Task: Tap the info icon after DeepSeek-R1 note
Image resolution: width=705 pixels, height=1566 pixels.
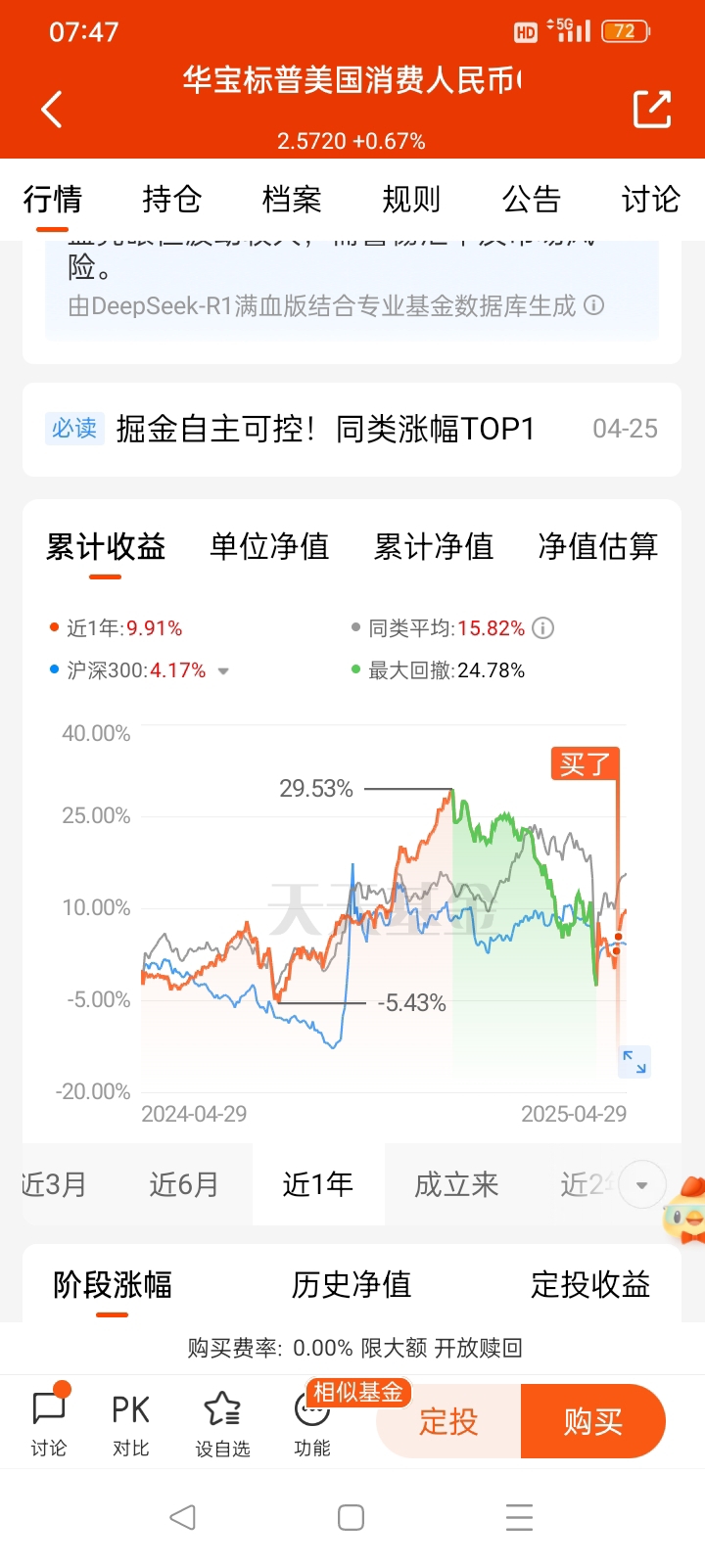Action: (x=594, y=305)
